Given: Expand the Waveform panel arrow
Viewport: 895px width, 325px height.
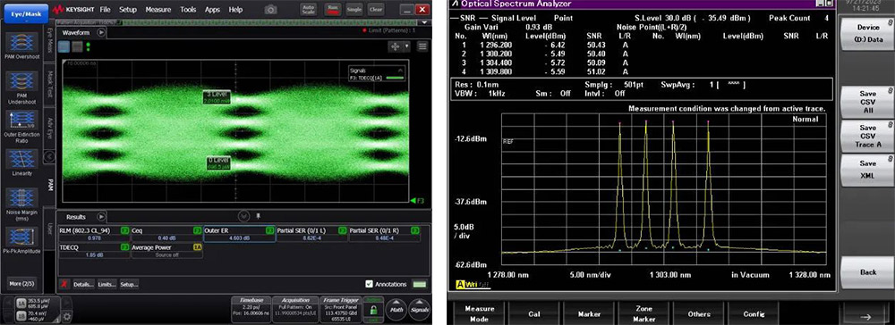Looking at the screenshot, I should click(101, 33).
